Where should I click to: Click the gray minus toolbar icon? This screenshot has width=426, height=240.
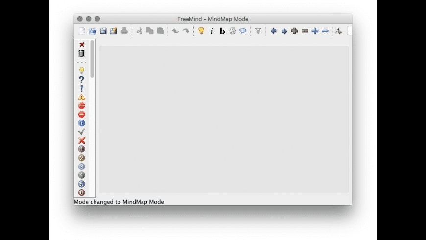coord(305,31)
